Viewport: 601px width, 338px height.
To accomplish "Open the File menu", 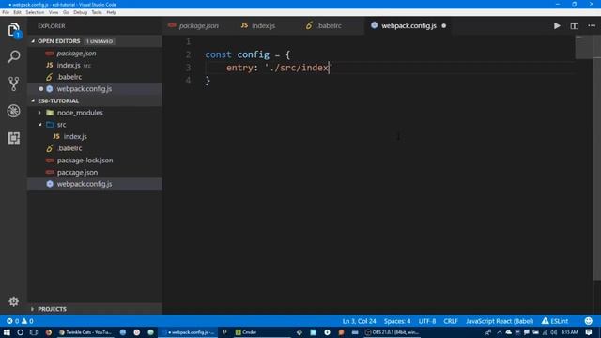I will pos(6,12).
